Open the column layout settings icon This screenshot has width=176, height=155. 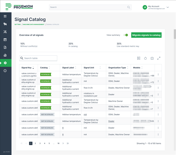point(139,58)
